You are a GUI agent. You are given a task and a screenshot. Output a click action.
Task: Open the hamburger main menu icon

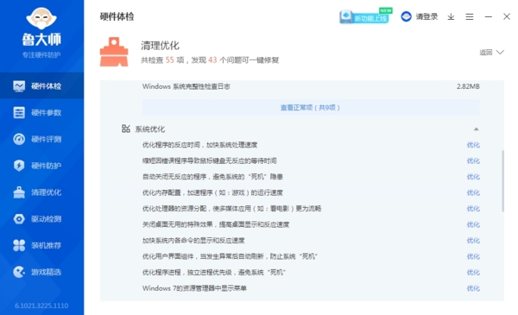[470, 16]
